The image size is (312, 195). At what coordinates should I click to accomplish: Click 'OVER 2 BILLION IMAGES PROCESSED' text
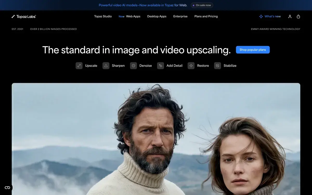(53, 29)
